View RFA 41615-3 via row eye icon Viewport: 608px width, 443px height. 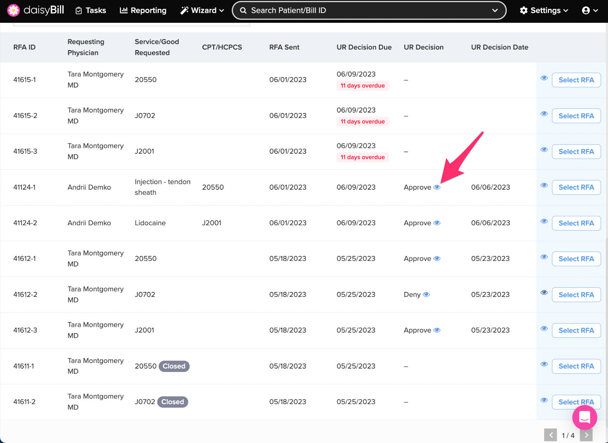tap(544, 149)
